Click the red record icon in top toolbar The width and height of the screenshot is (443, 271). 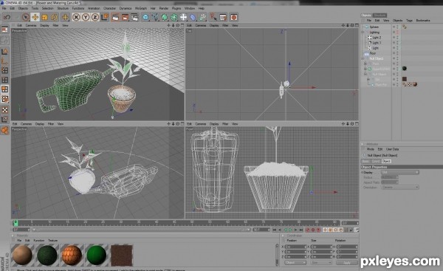pos(233,17)
